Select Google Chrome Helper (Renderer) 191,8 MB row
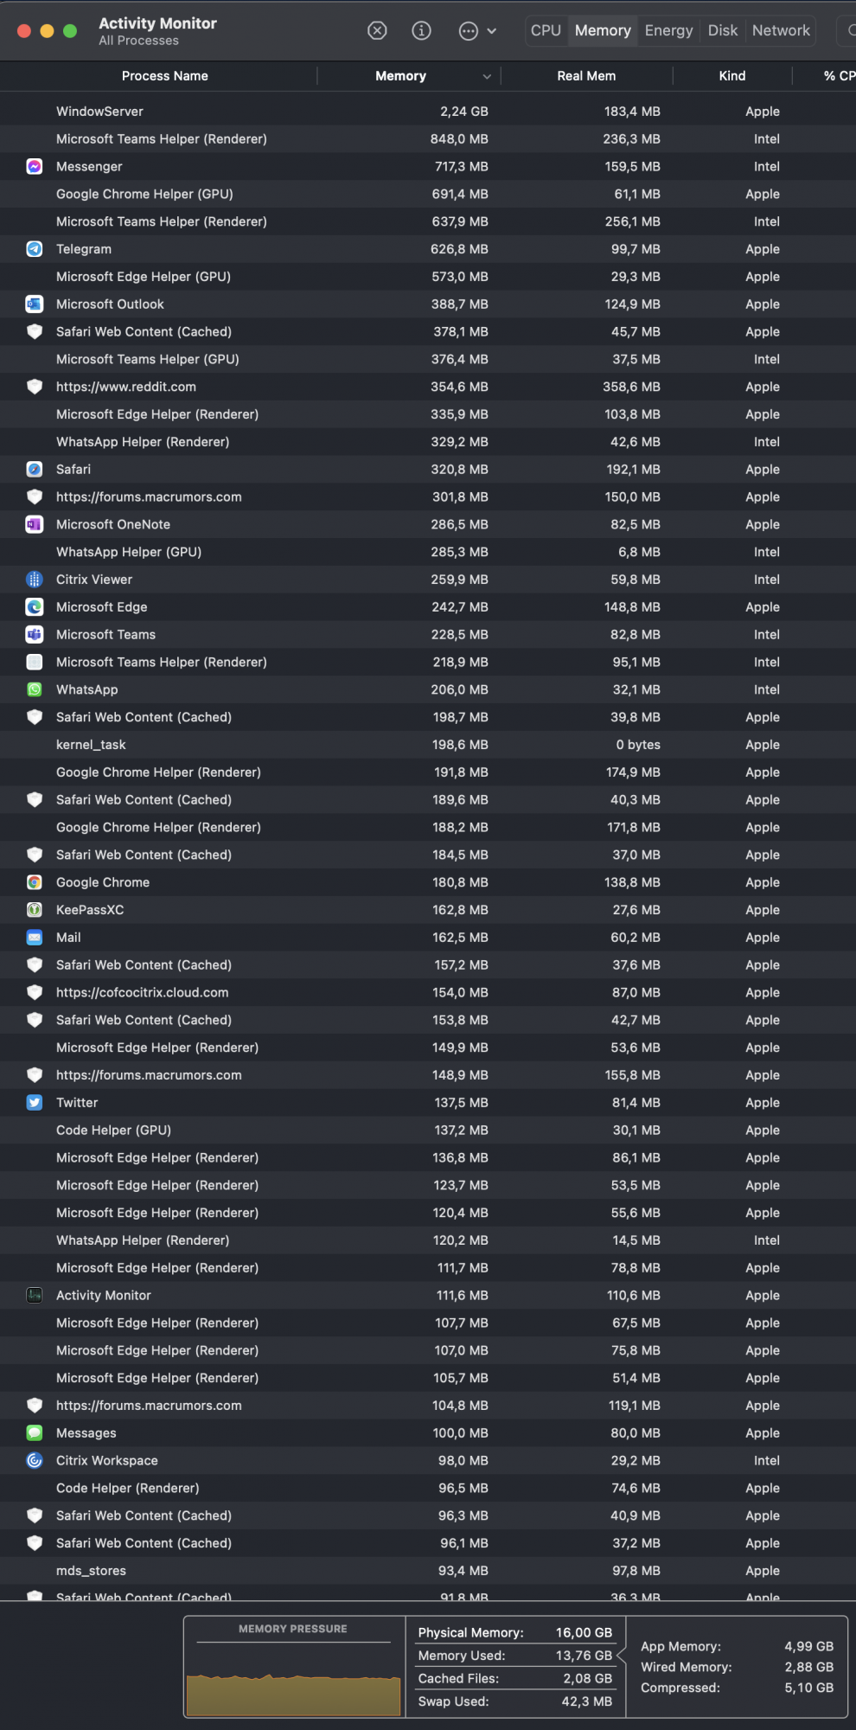 428,772
